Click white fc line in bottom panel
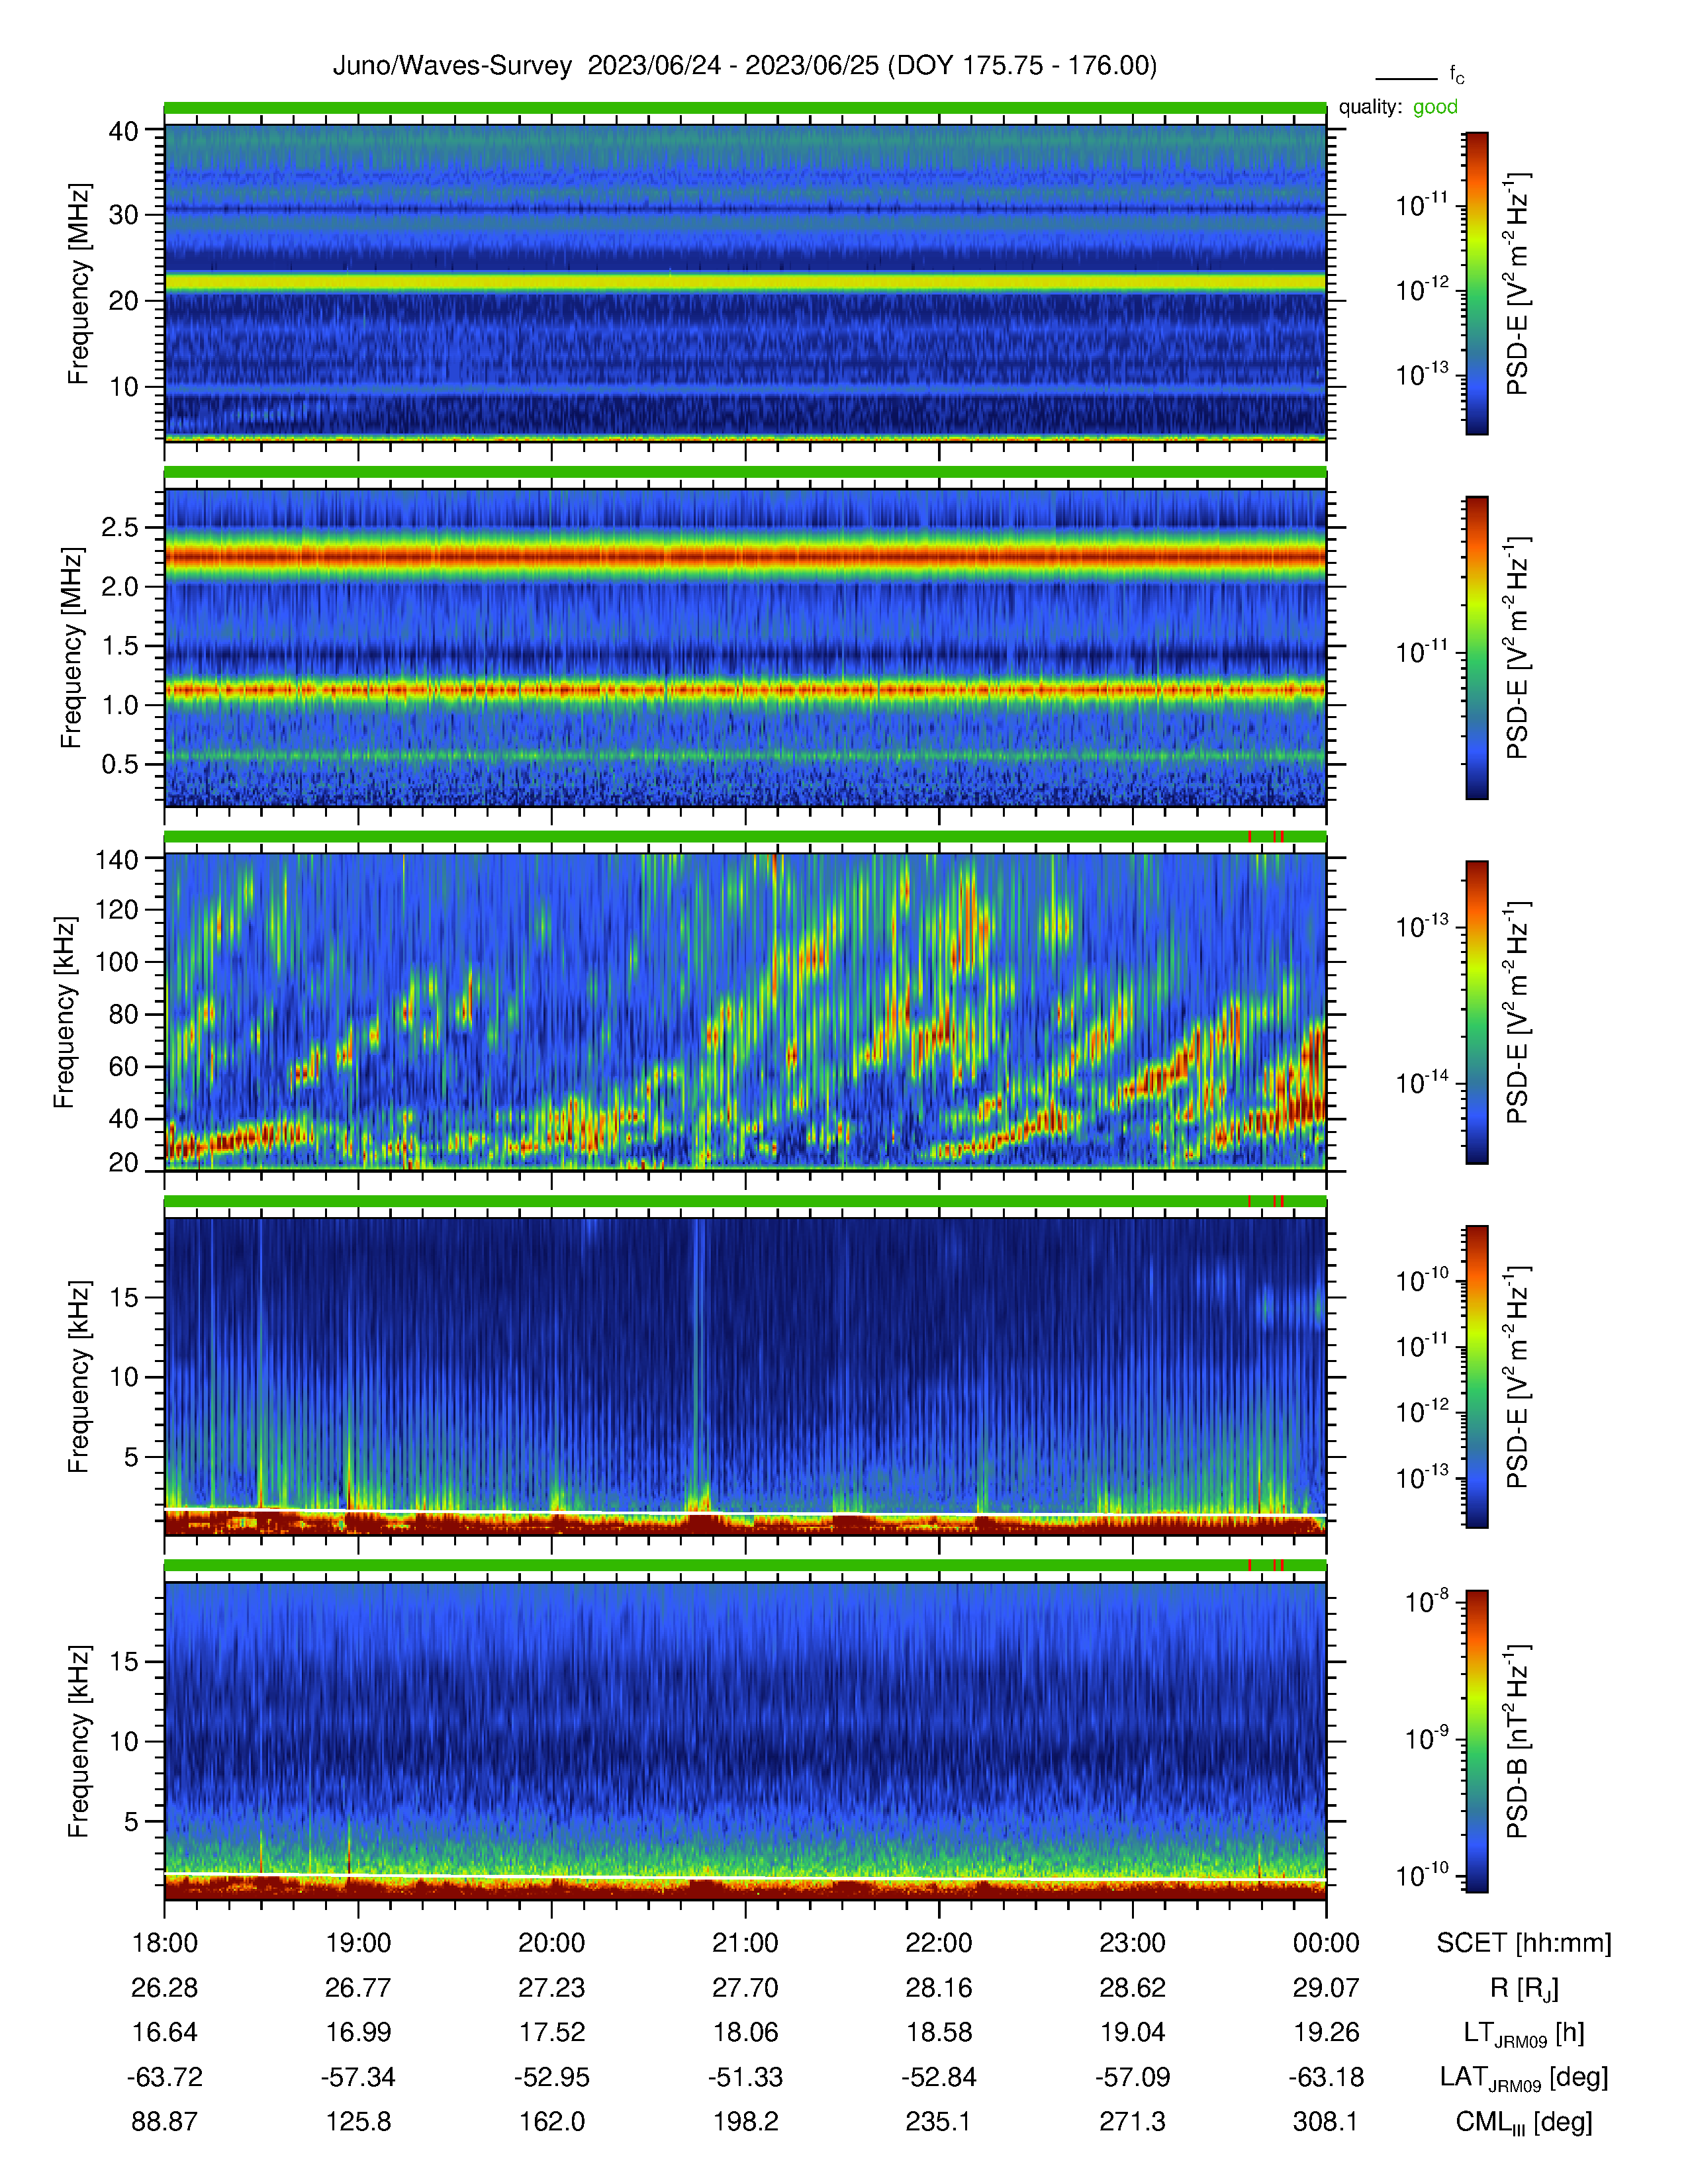1688x2184 pixels. tap(745, 1877)
